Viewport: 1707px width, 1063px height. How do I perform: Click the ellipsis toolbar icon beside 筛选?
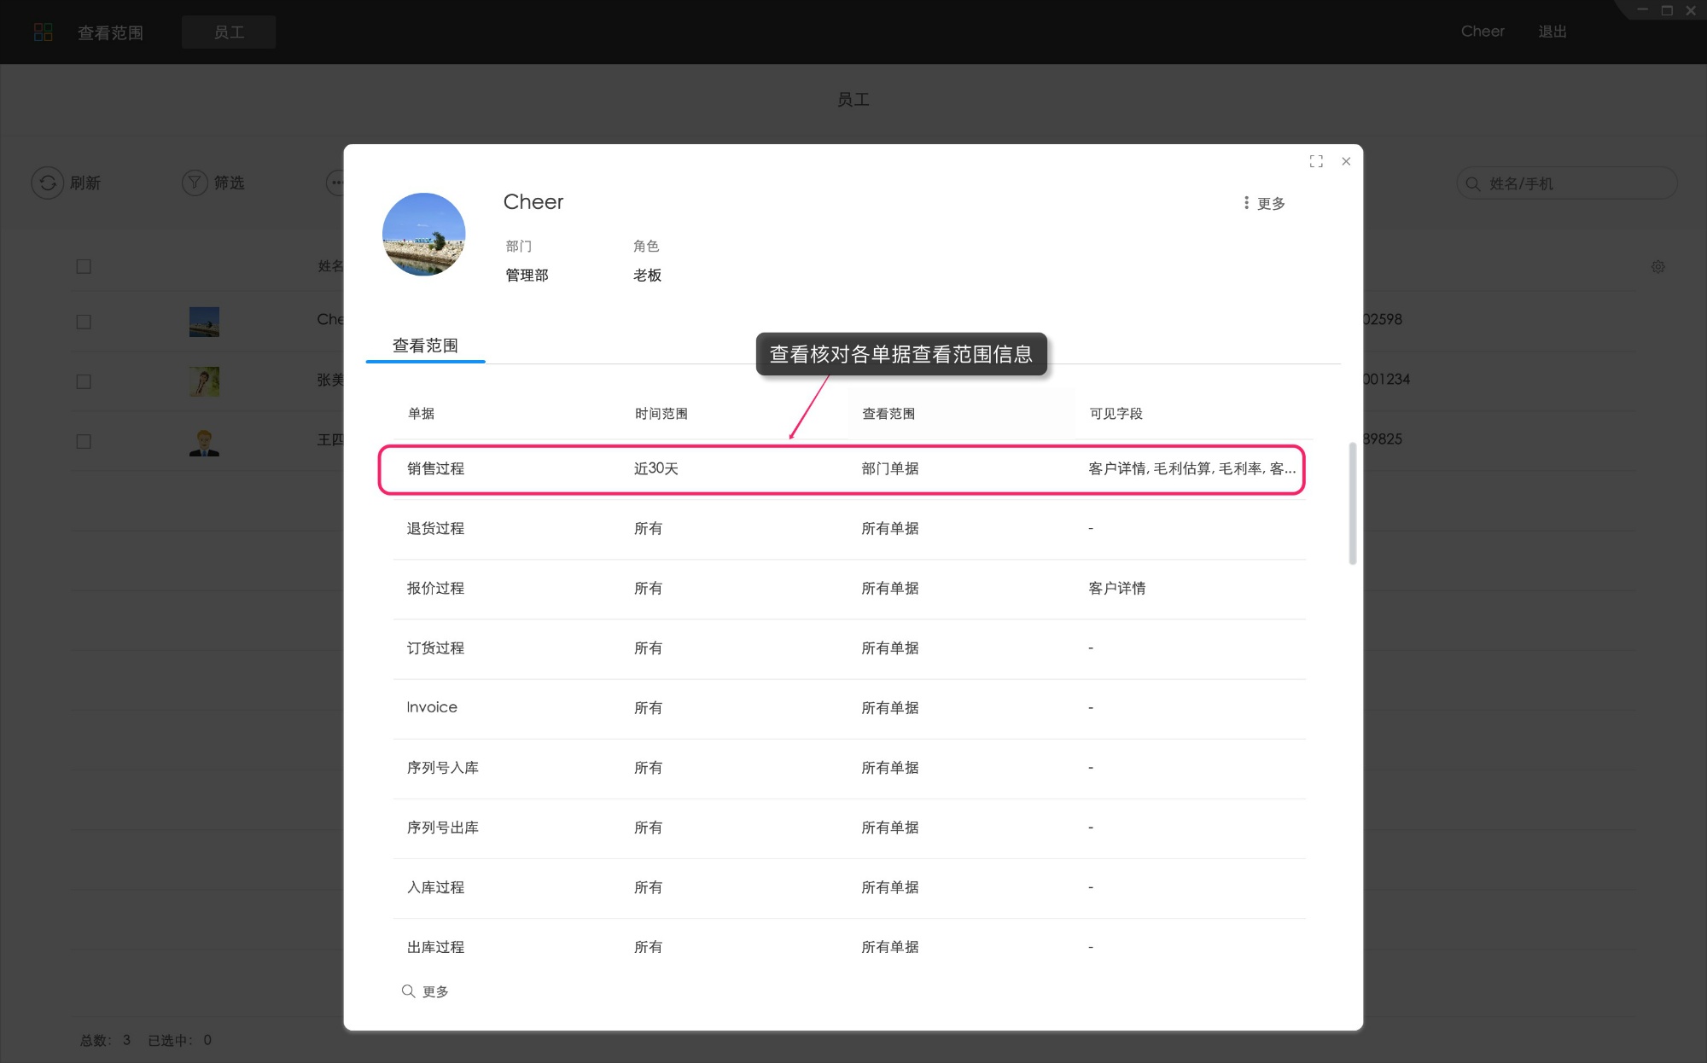pyautogui.click(x=338, y=183)
